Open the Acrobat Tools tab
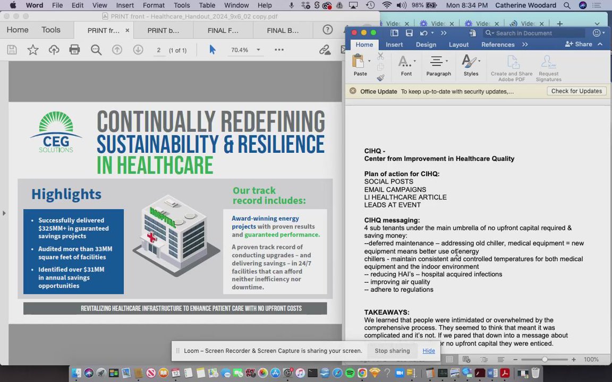This screenshot has height=382, width=612. click(x=51, y=30)
